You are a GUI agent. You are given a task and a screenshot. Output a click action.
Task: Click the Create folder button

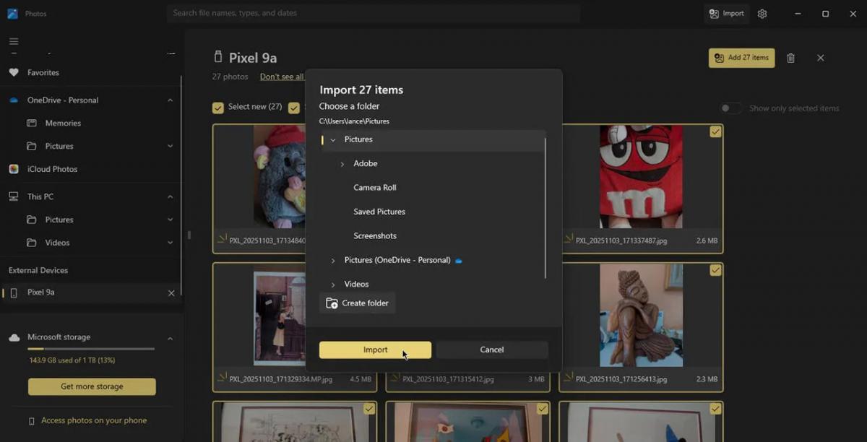pos(358,303)
